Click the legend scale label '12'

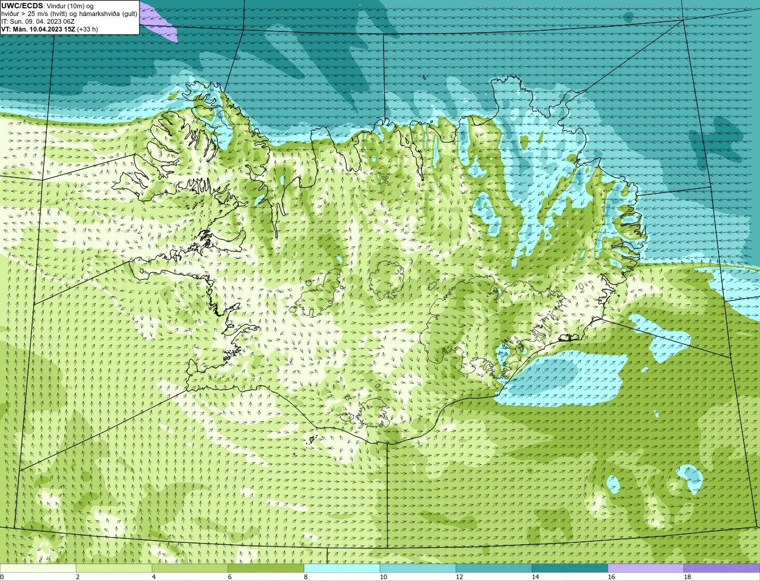(x=460, y=577)
